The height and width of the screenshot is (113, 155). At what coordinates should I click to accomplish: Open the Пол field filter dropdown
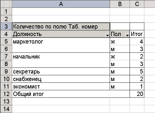click(x=127, y=35)
